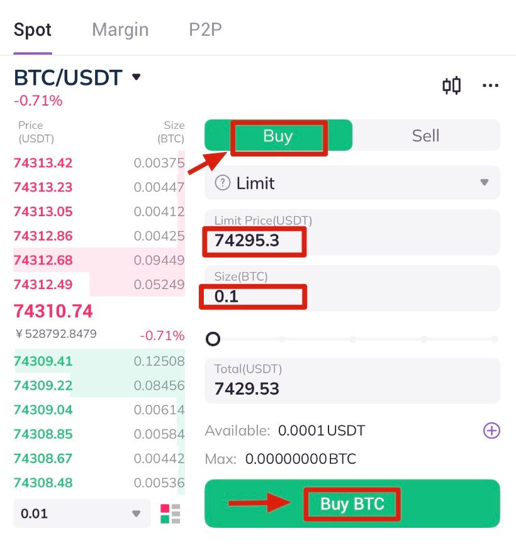Open the P2P tab
Viewport: 516px width, 548px height.
(x=205, y=30)
